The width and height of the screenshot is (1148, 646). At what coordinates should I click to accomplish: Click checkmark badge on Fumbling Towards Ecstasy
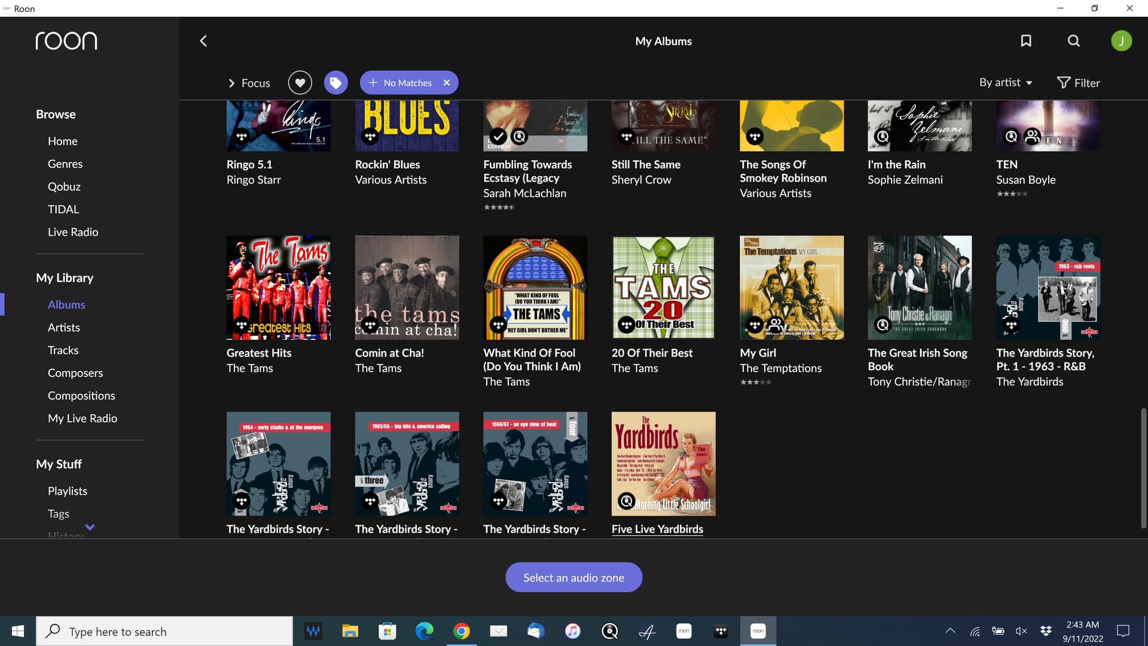[498, 136]
